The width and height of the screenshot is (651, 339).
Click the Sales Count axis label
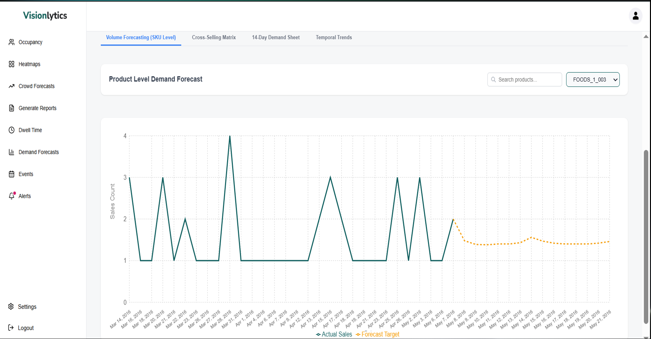point(112,201)
